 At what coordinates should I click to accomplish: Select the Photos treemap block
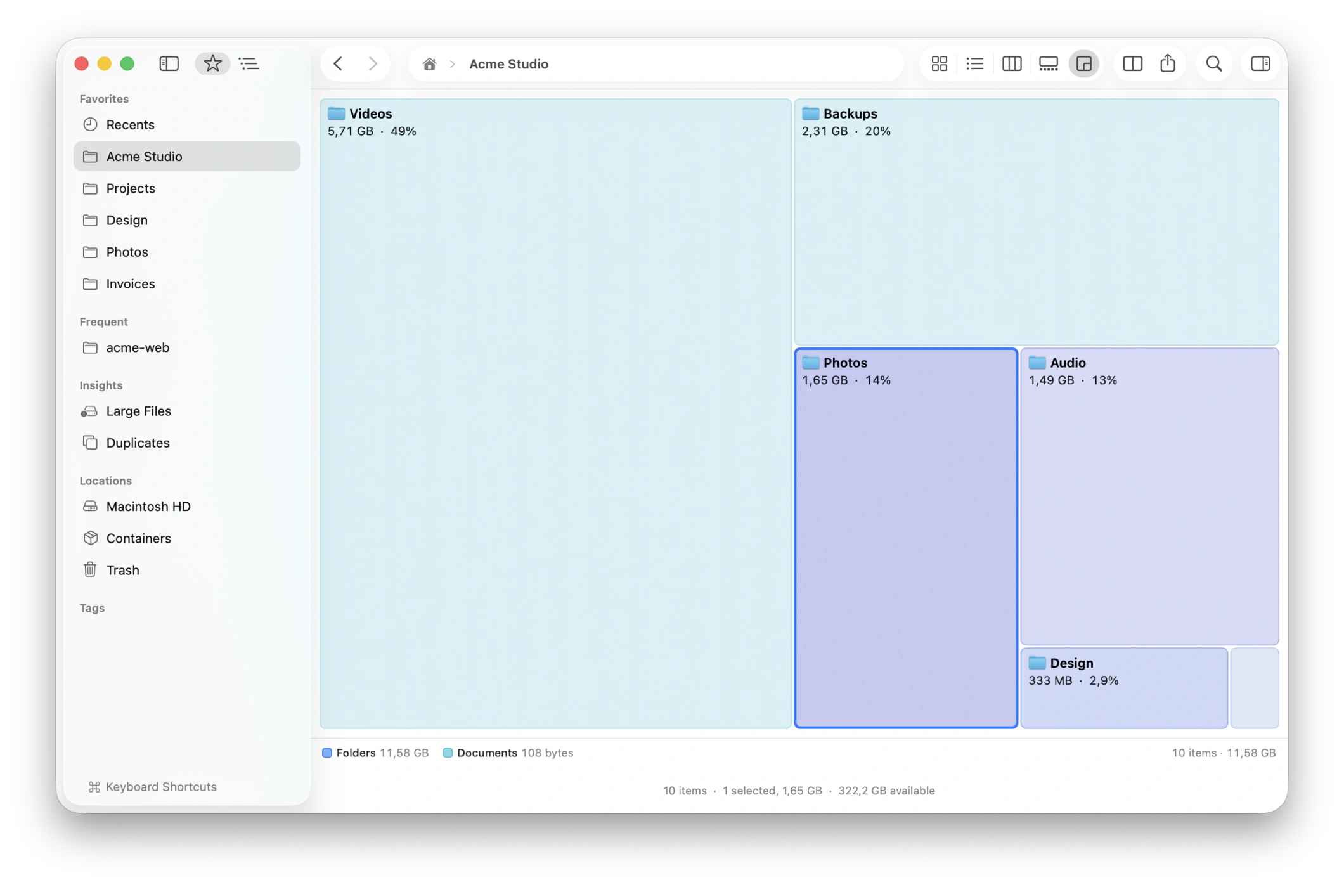906,538
